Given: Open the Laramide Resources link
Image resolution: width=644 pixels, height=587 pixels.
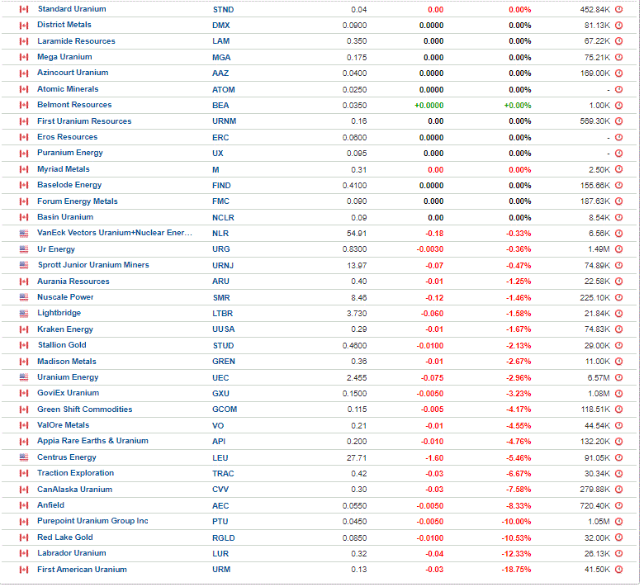Looking at the screenshot, I should coord(76,41).
